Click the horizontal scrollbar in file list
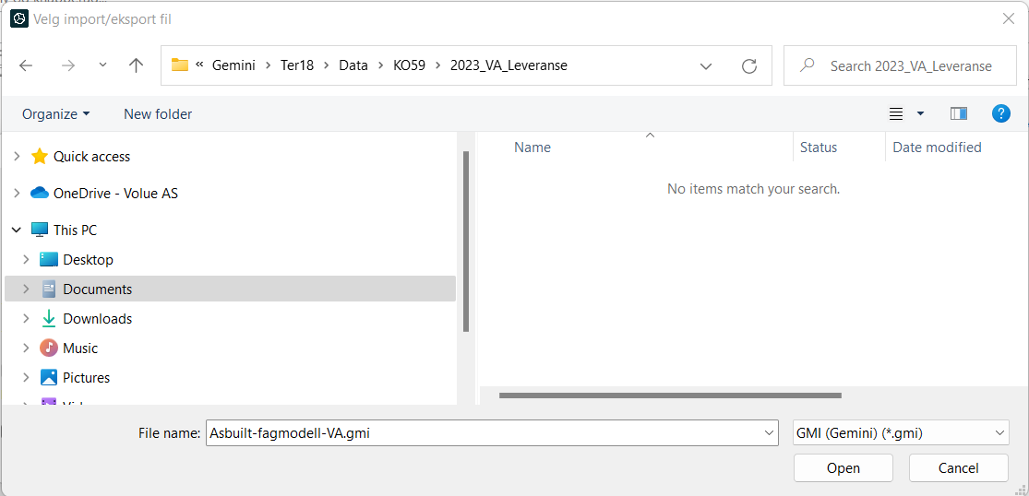Viewport: 1029px width, 496px height. (x=670, y=396)
